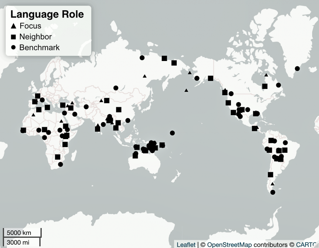Click a square marker in Alaska

[x=211, y=78]
